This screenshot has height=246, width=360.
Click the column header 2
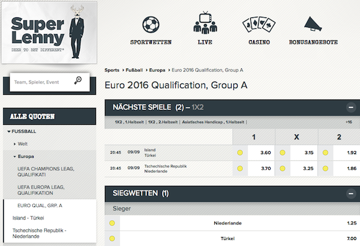click(x=339, y=137)
